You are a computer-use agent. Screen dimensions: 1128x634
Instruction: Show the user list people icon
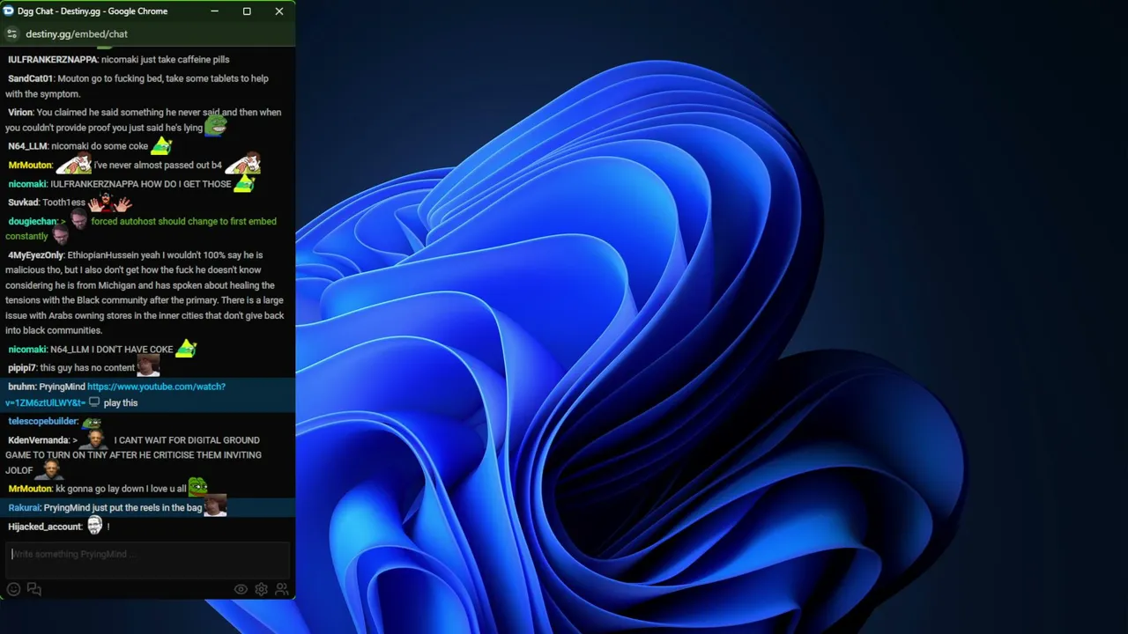tap(282, 589)
